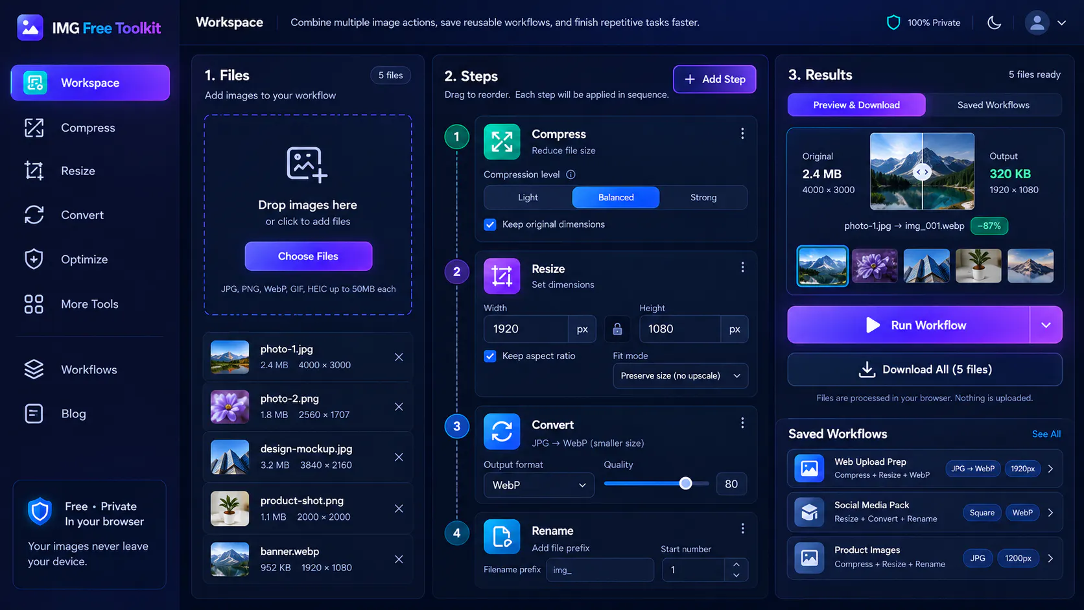
Task: Click the Quality slider handle
Action: 685,484
